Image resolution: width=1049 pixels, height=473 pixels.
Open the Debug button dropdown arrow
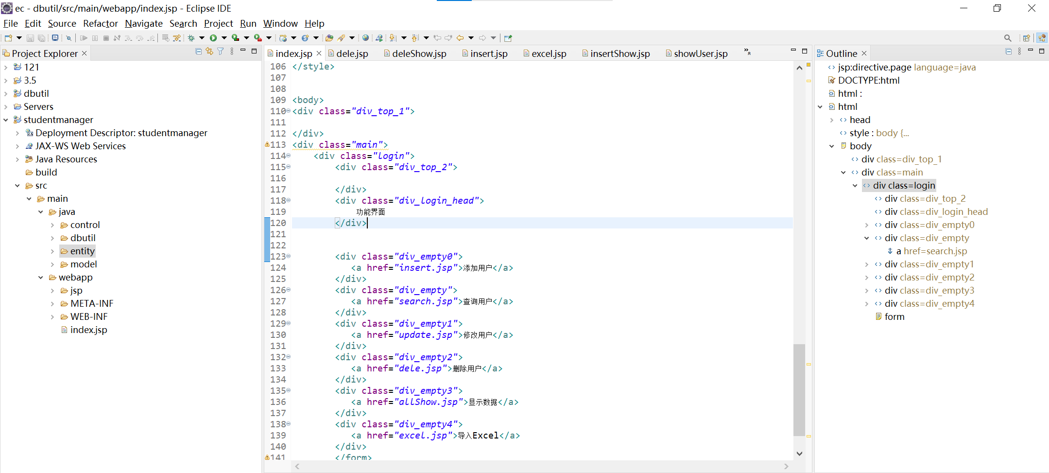point(202,38)
